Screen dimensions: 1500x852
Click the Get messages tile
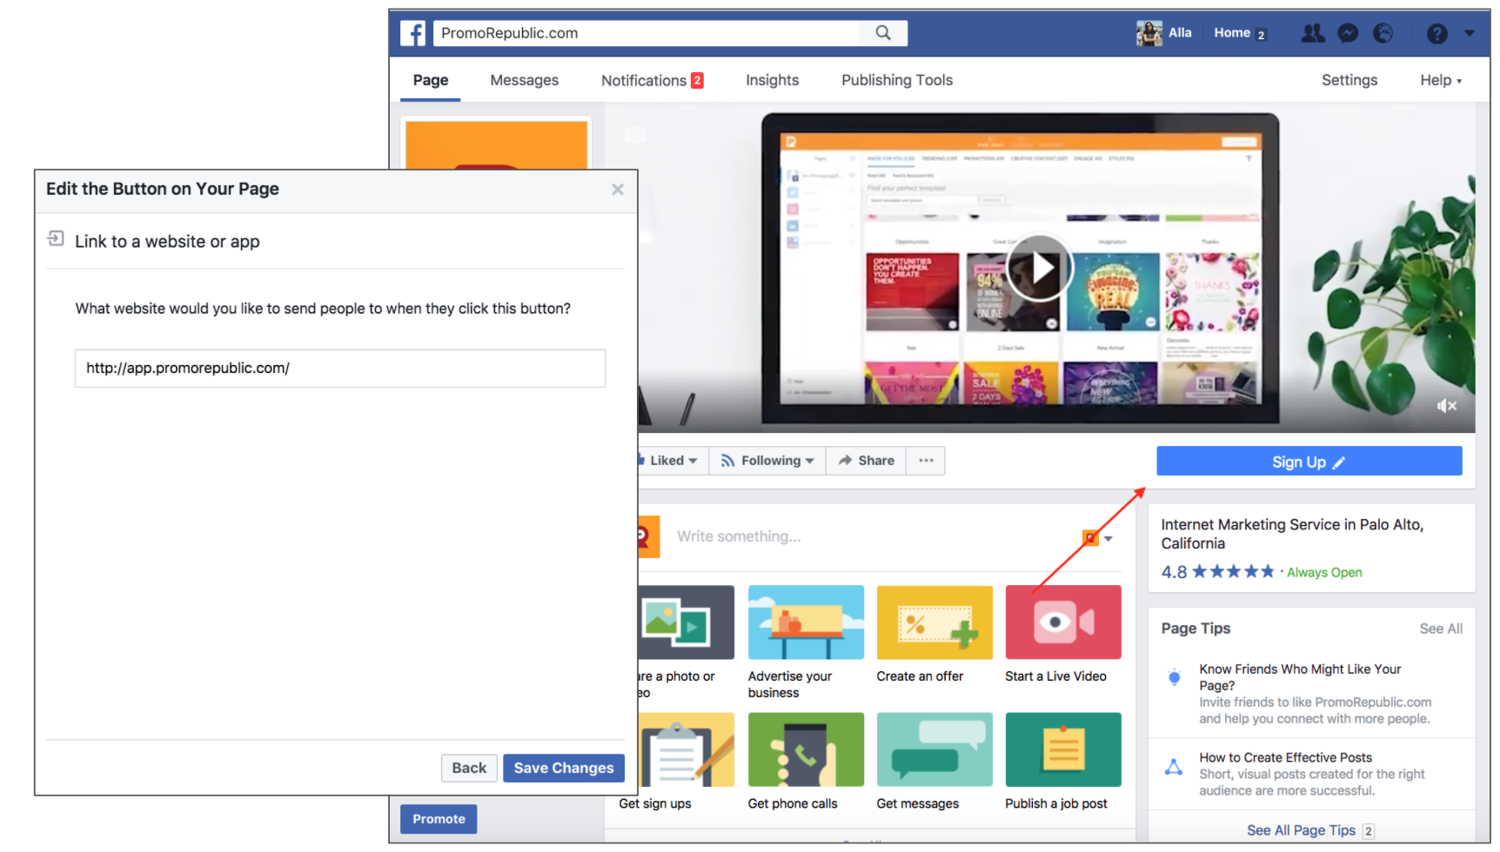coord(934,762)
